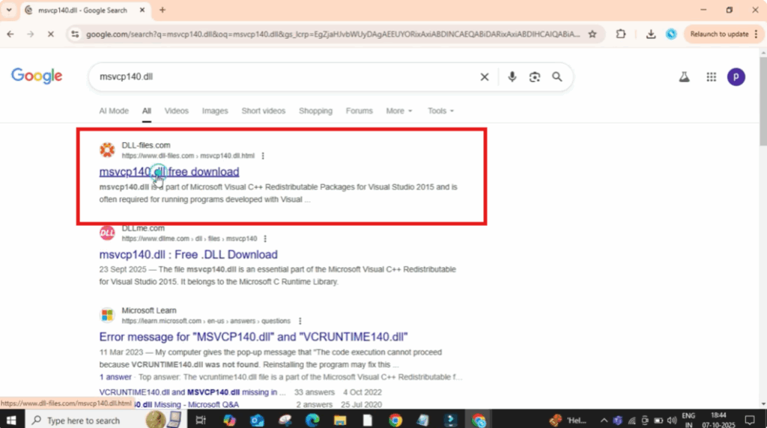Open the "msvcp140.dll free download" link
Image resolution: width=767 pixels, height=428 pixels.
[x=169, y=172]
